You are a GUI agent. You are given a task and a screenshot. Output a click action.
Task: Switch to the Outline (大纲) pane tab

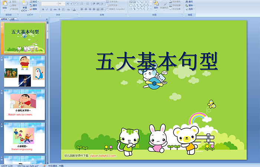[12, 19]
